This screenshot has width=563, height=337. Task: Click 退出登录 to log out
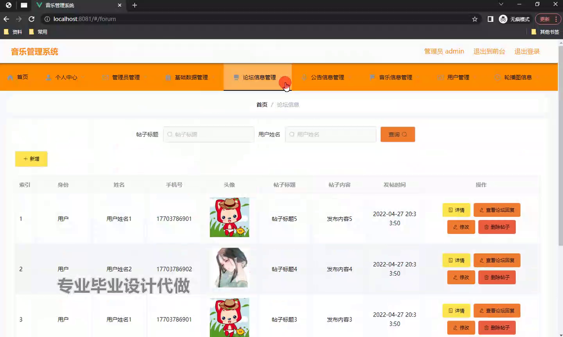tap(527, 51)
